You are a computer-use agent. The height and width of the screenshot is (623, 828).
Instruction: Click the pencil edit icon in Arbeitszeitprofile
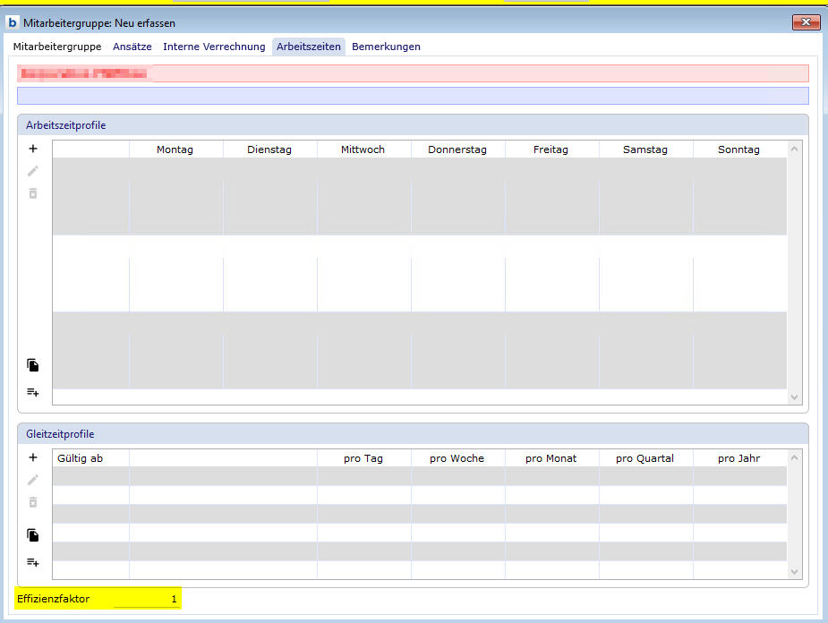(33, 171)
